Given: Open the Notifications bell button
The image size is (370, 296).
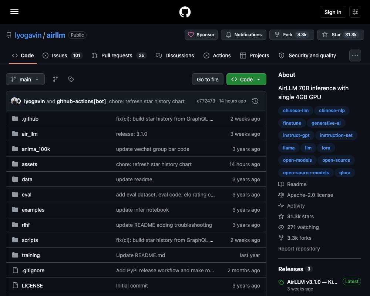Looking at the screenshot, I should coord(243,35).
